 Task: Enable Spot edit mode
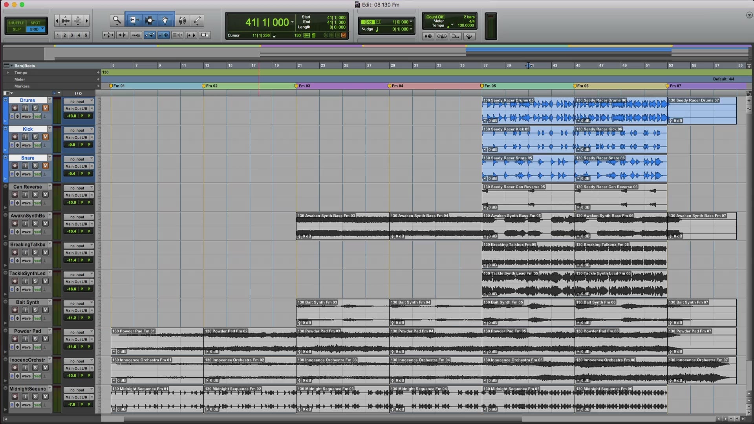[x=36, y=23]
